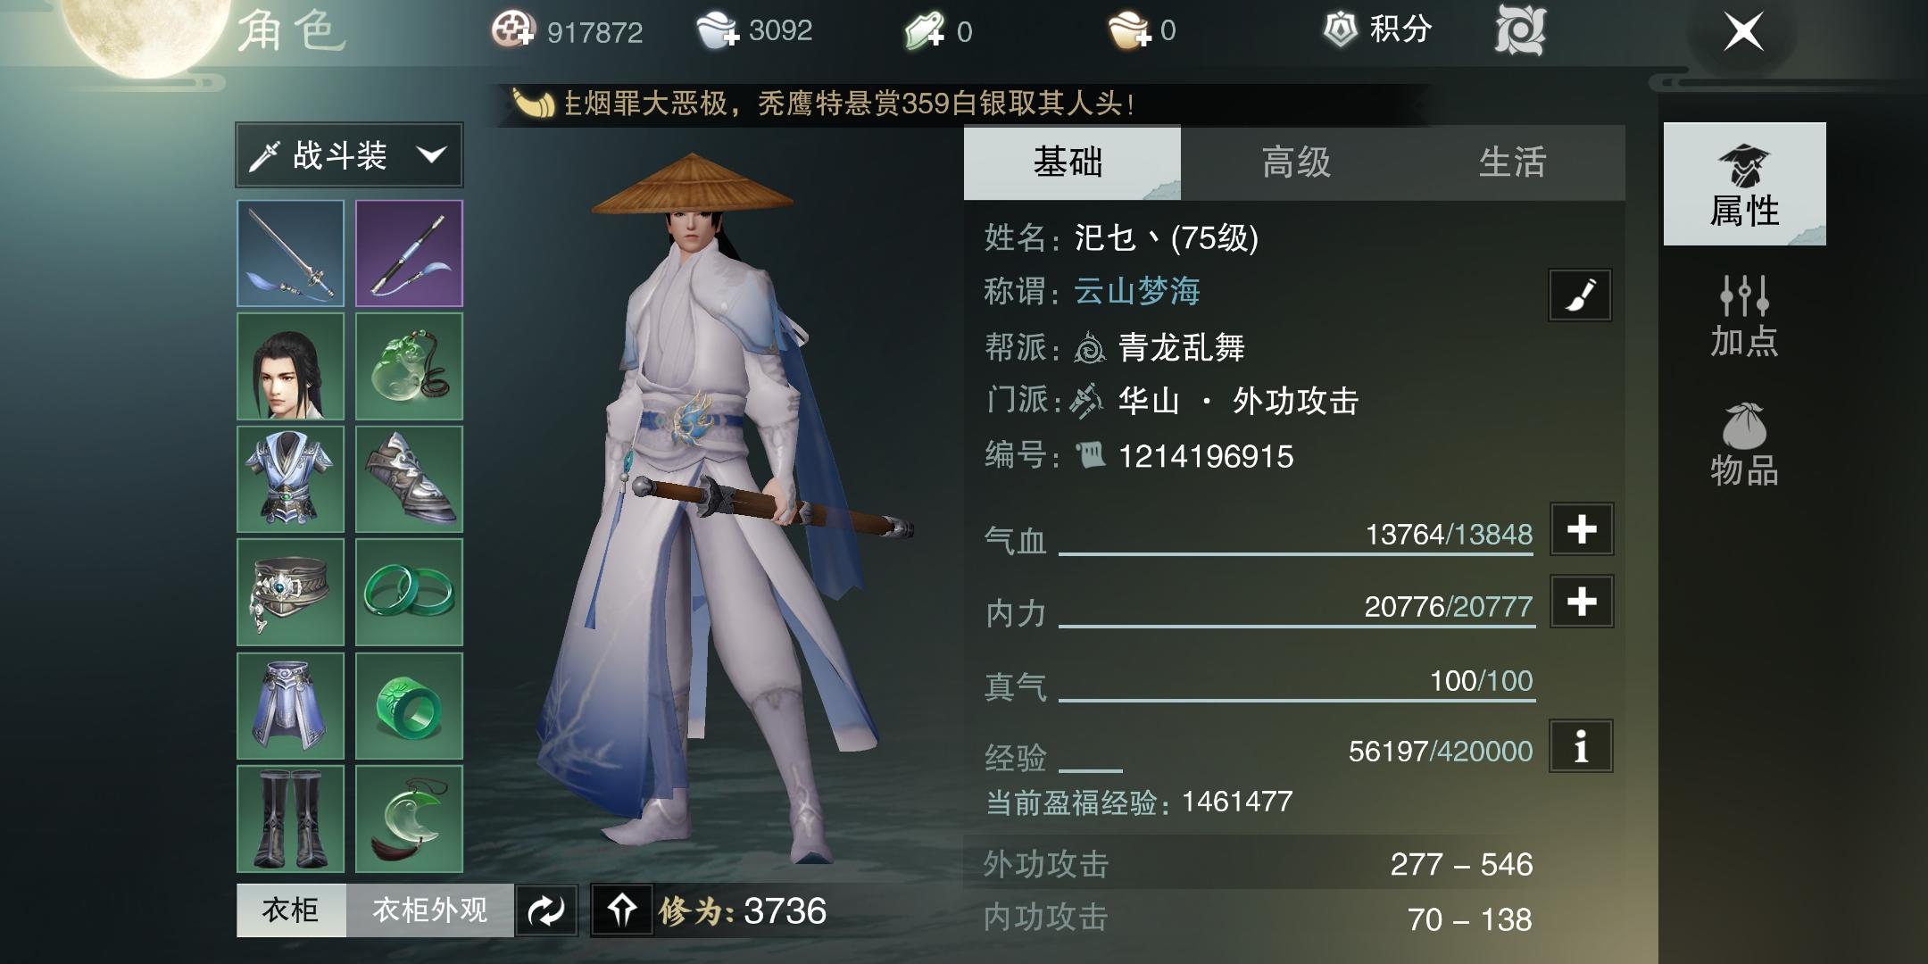Image resolution: width=1928 pixels, height=964 pixels.
Task: Add silver via the 3092 ingot icon
Action: (719, 30)
